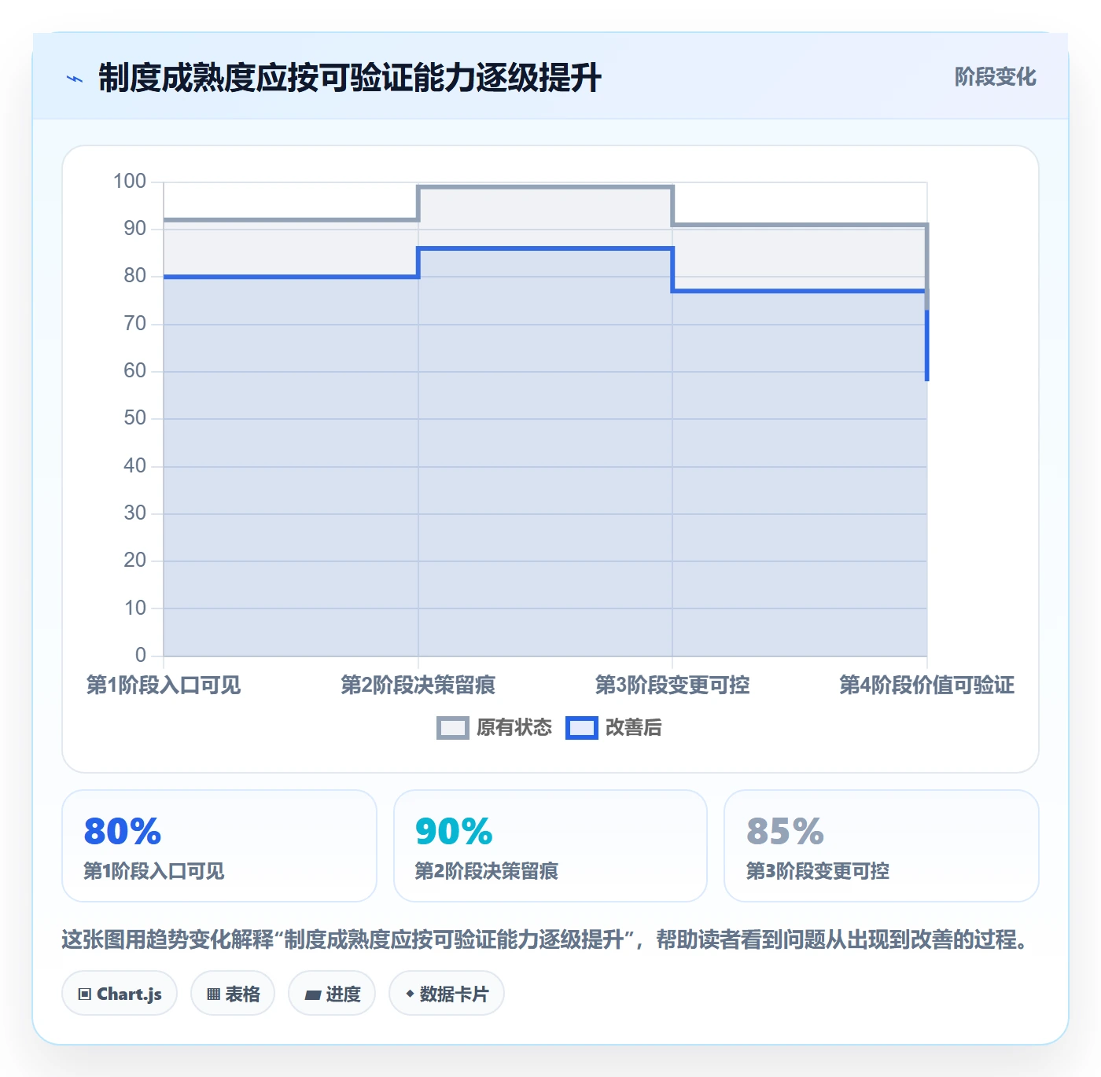
Task: Click the lightning icon beside the title
Action: click(75, 79)
